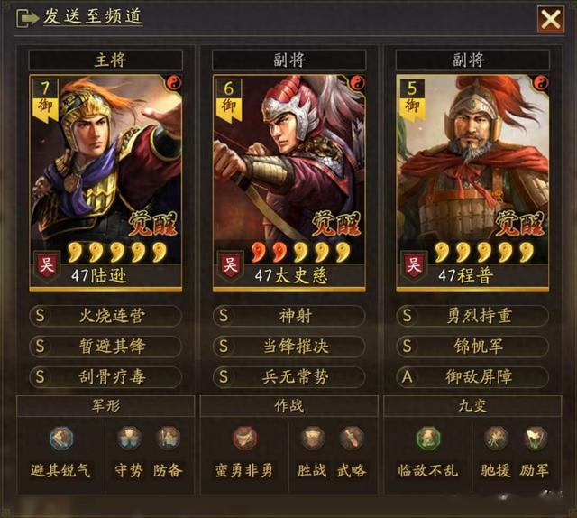Click the 临敌不乱 green icon

428,439
